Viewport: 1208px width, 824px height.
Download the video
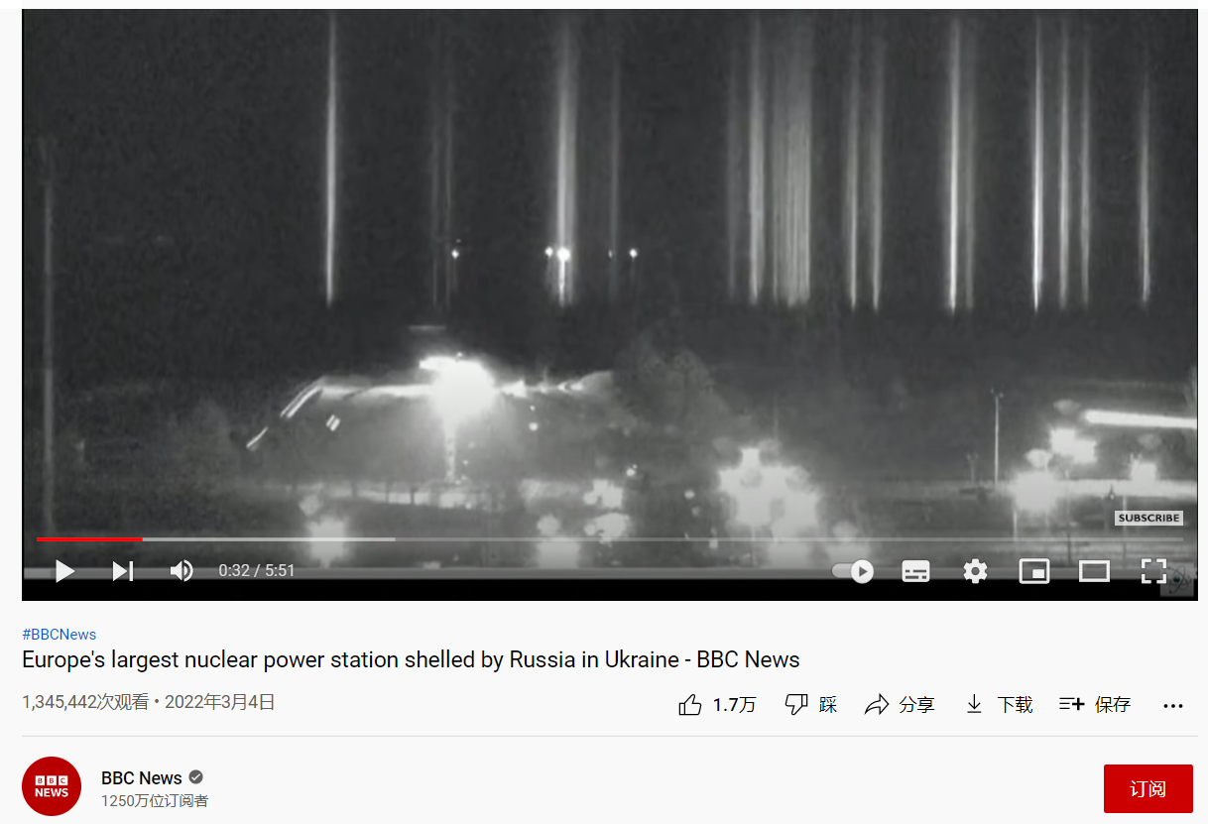[x=999, y=705]
